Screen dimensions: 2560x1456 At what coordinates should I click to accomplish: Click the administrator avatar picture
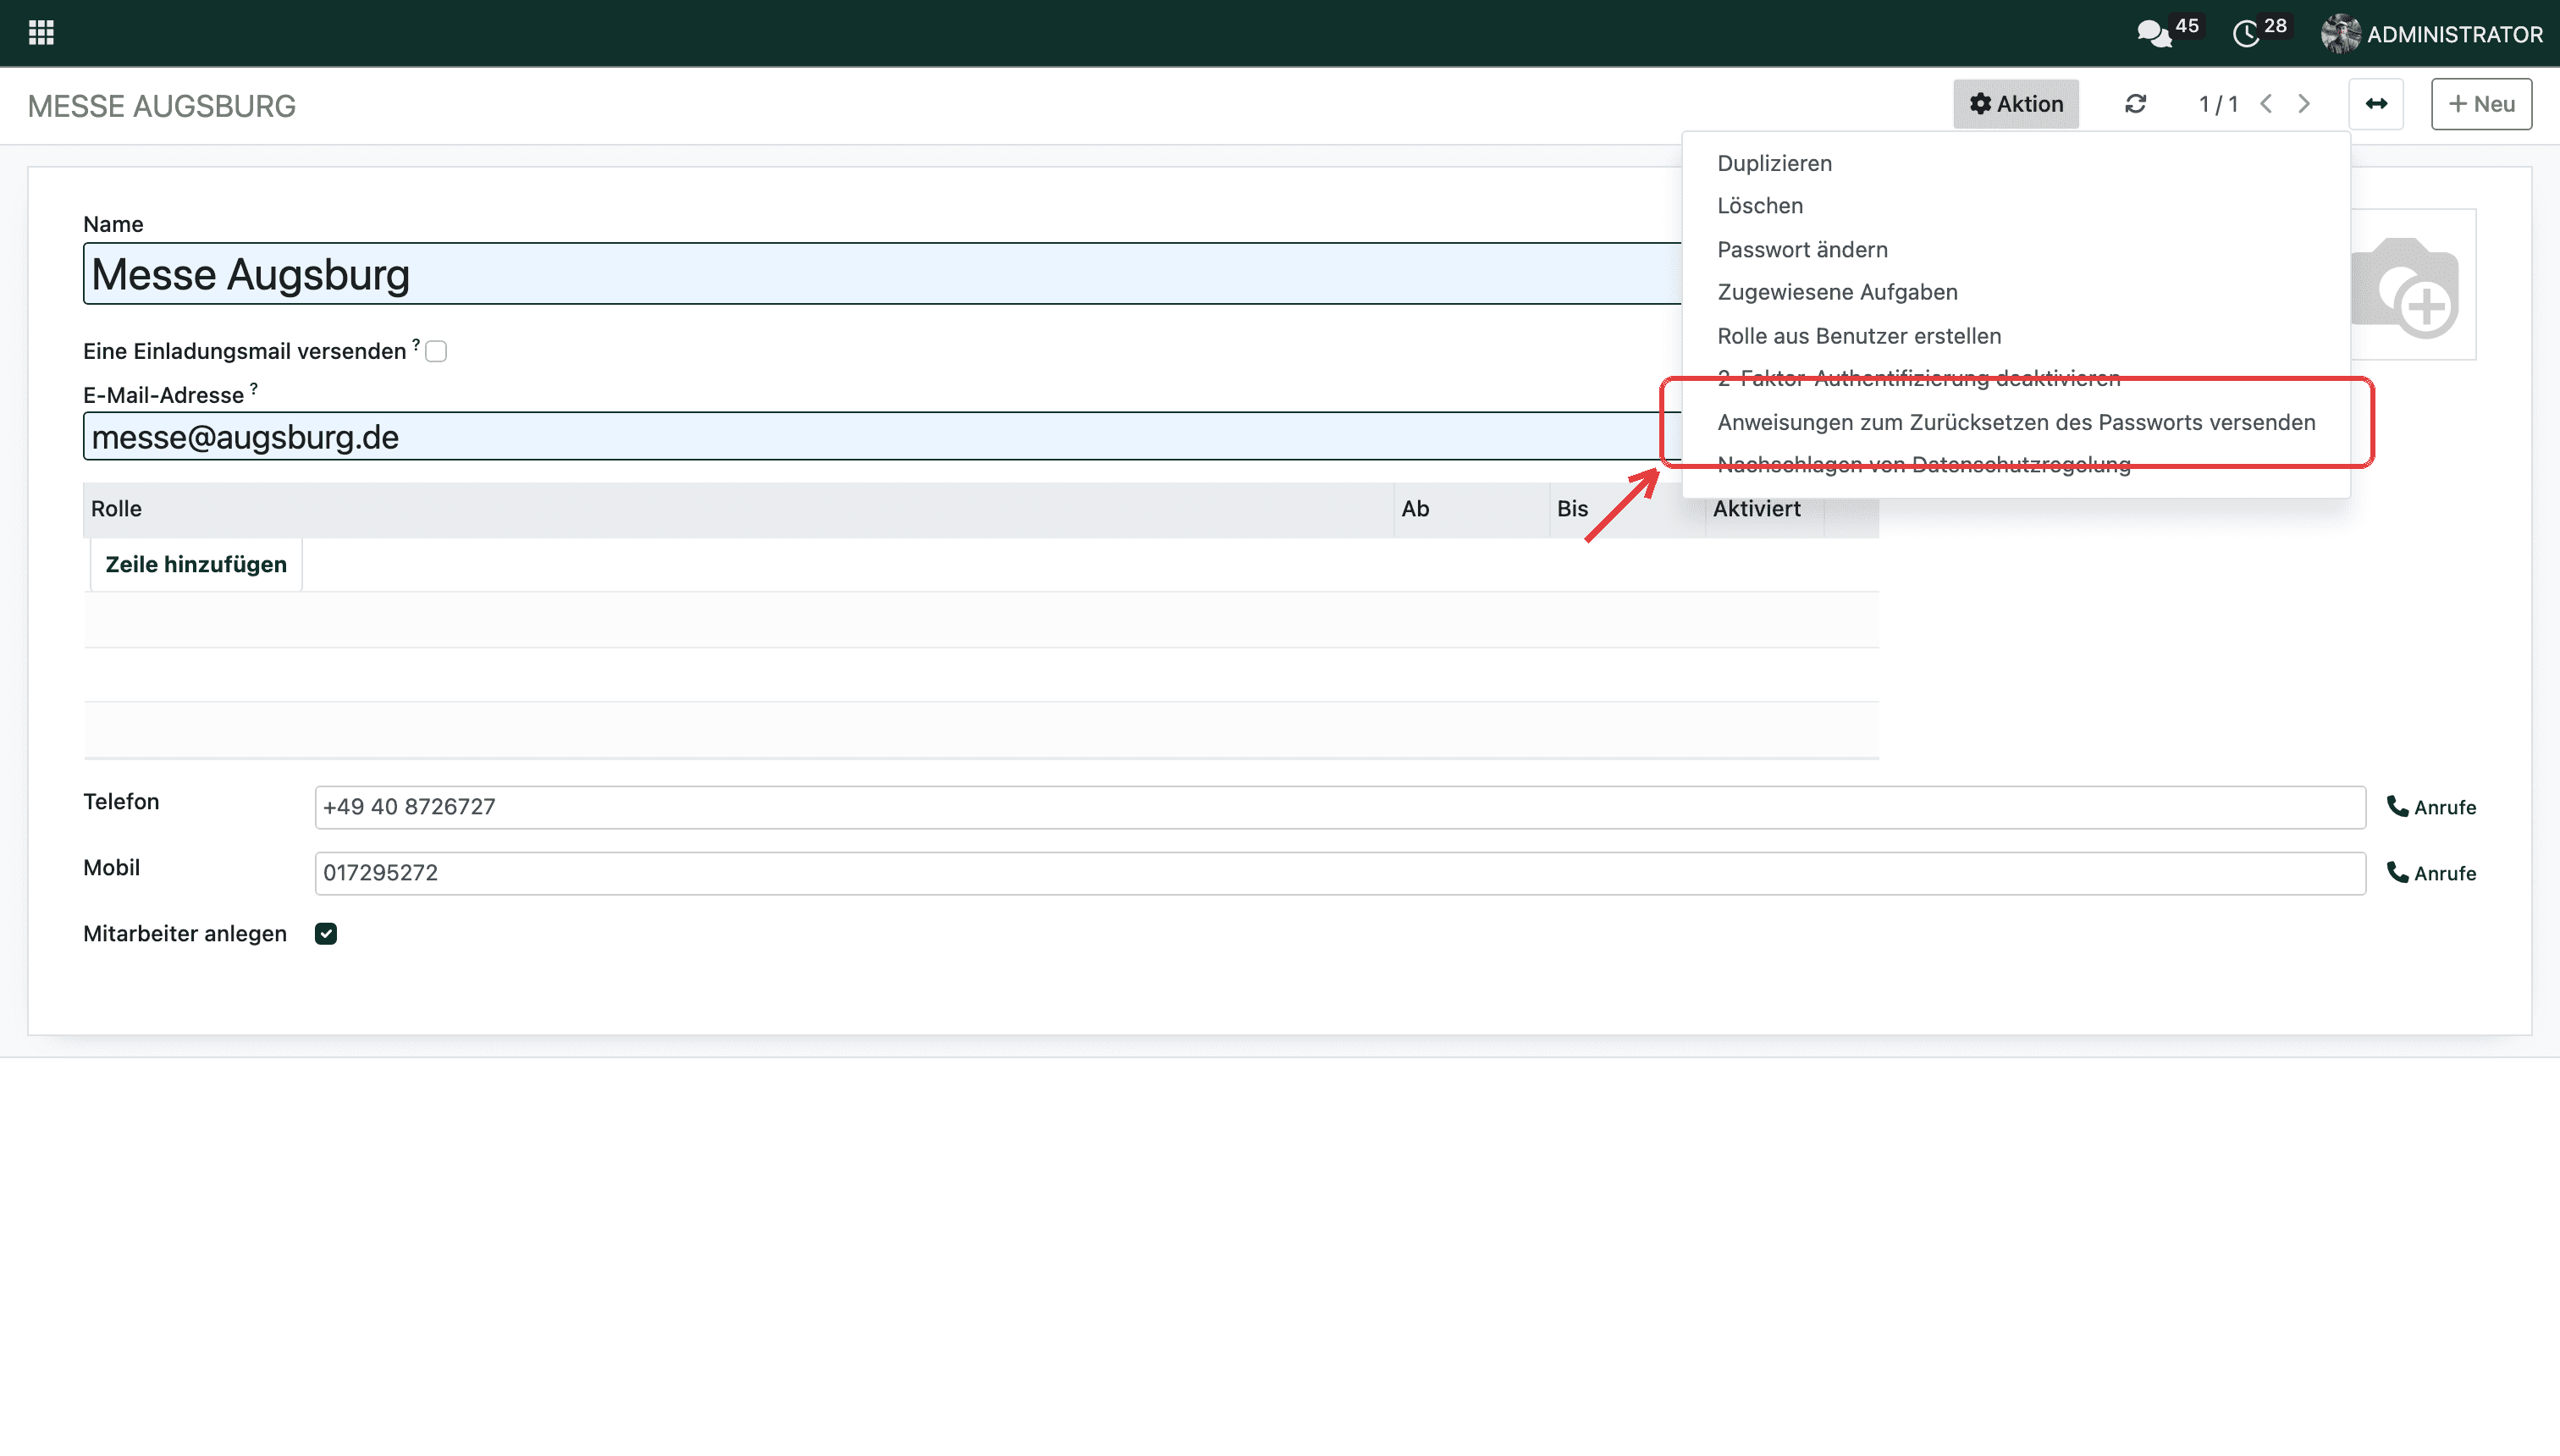pyautogui.click(x=2340, y=34)
